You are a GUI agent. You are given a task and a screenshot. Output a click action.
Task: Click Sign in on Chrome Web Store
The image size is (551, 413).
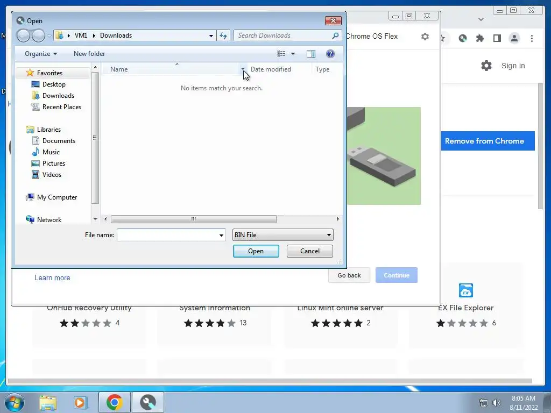click(x=513, y=66)
